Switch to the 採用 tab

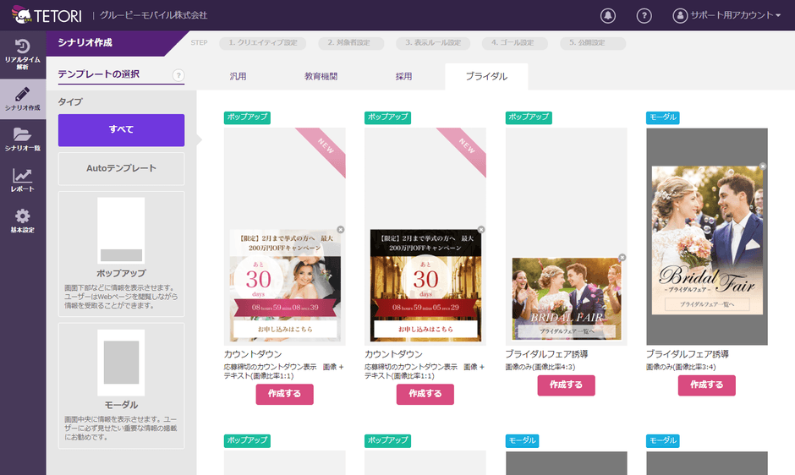(x=404, y=76)
